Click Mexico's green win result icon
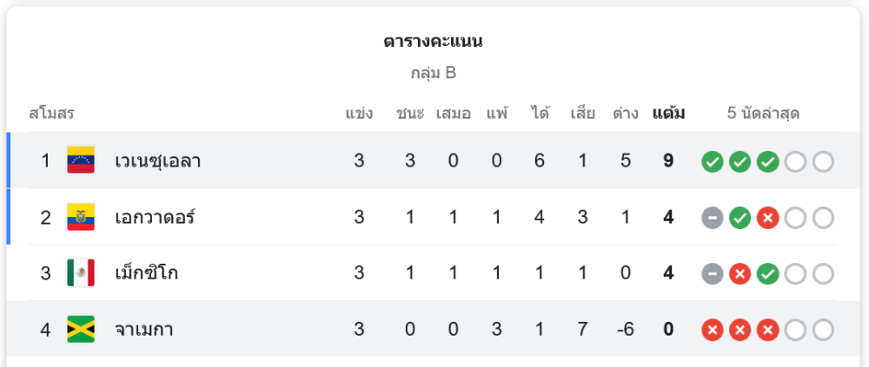The width and height of the screenshot is (869, 367). [767, 274]
